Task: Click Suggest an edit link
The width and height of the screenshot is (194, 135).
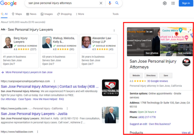Action: [x=138, y=124]
